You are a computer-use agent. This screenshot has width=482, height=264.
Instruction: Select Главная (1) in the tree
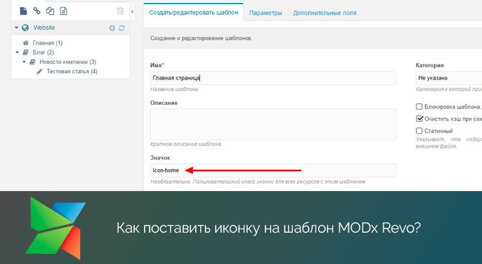pyautogui.click(x=48, y=43)
